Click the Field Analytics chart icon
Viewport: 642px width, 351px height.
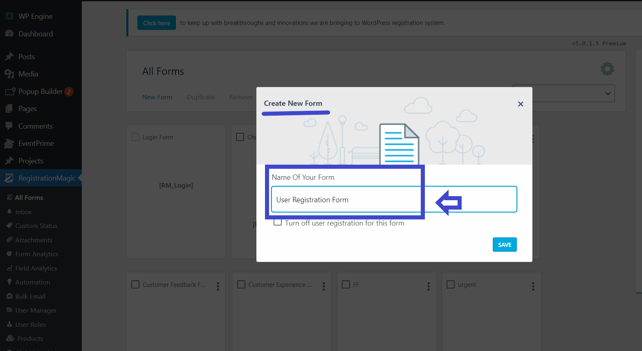(x=9, y=268)
